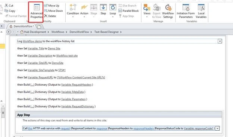Open the dropdown on the Log action row

220,41
